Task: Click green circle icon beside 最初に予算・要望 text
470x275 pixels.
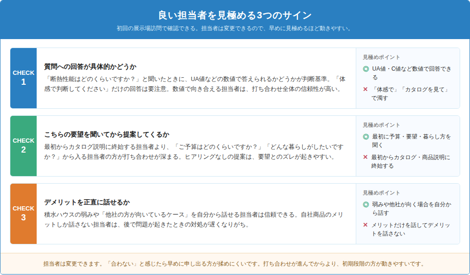Action: coord(366,137)
